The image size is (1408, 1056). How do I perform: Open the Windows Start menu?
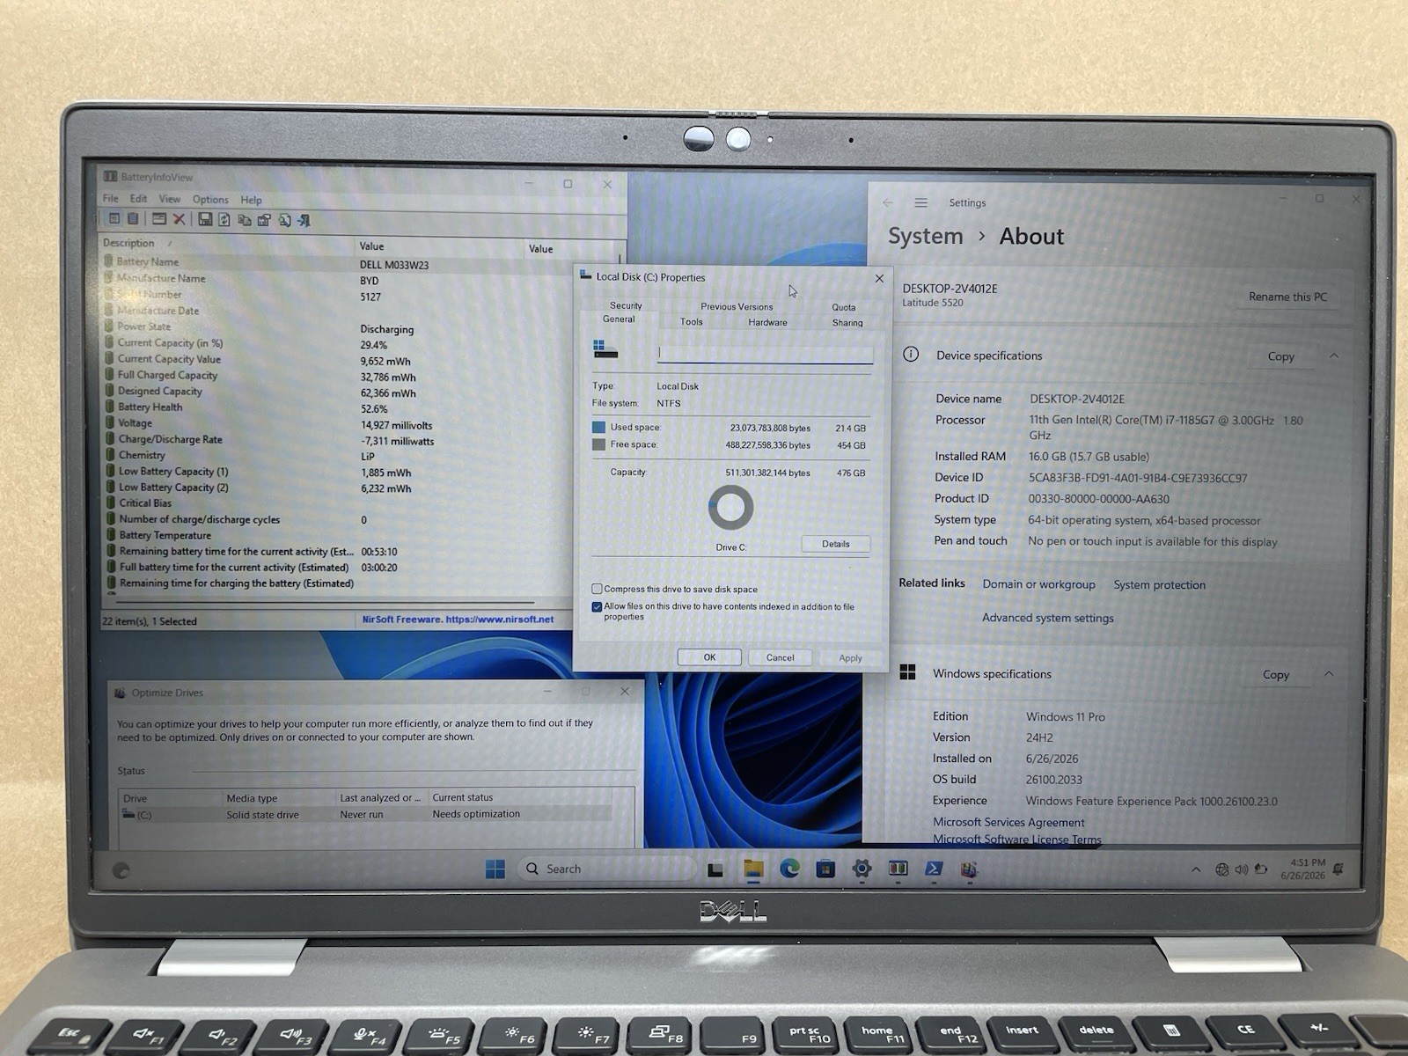[495, 869]
